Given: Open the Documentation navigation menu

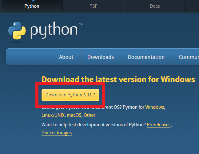Looking at the screenshot, I should [146, 57].
